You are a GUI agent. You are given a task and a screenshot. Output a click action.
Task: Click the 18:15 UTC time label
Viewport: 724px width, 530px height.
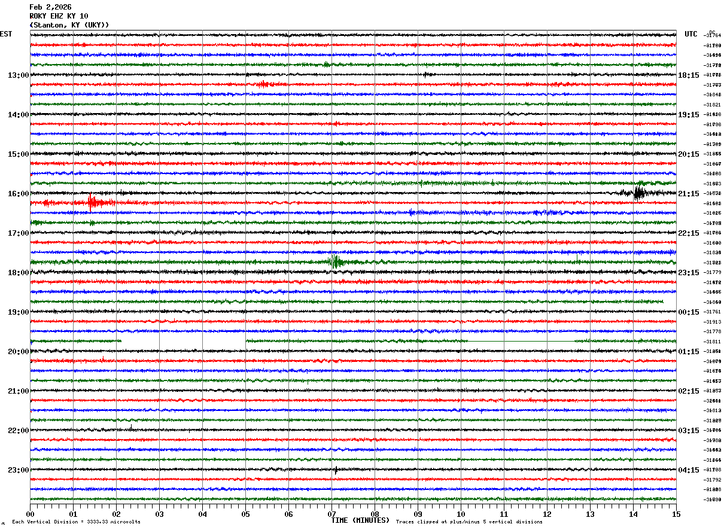point(689,75)
